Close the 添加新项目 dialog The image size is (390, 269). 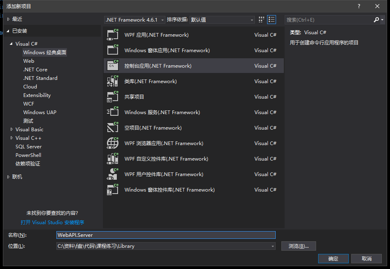click(x=377, y=6)
